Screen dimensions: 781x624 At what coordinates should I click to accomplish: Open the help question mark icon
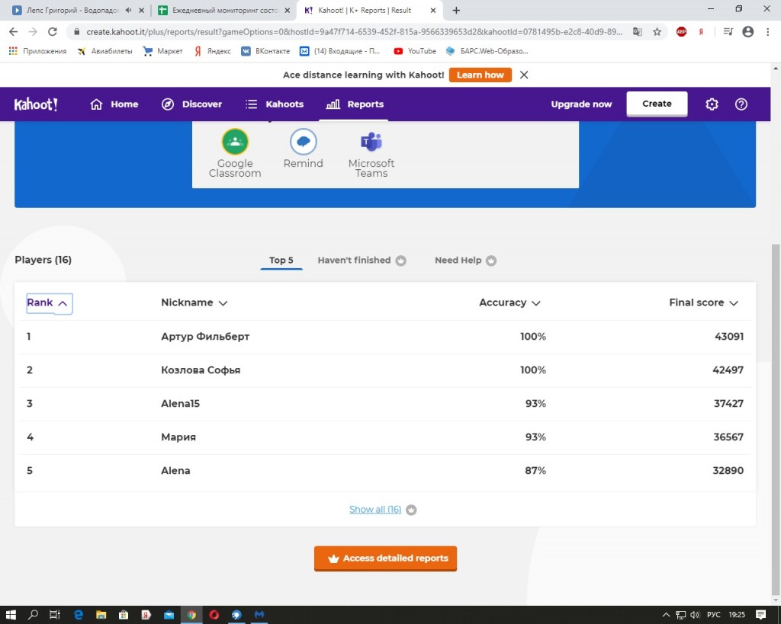point(741,104)
